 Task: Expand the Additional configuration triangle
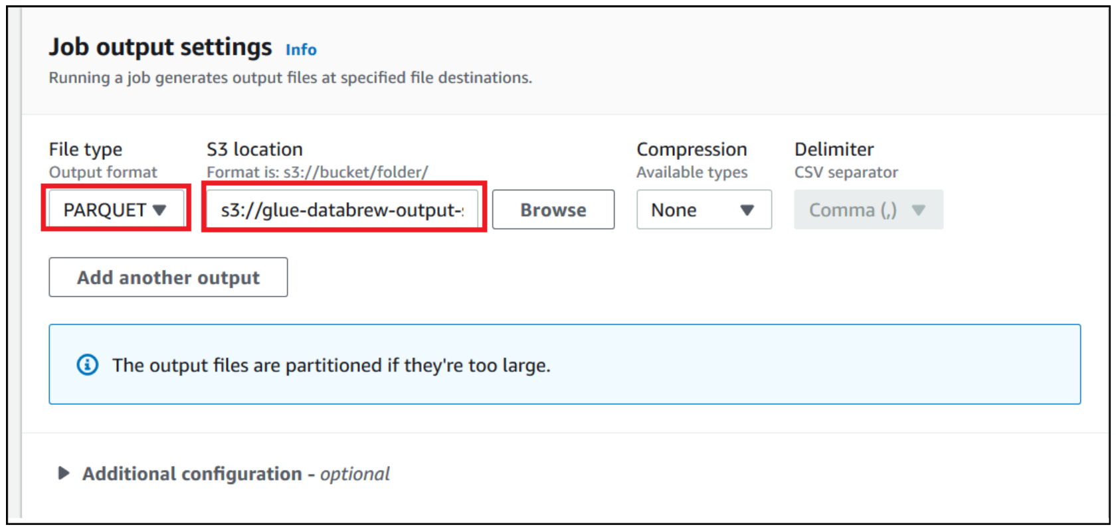pos(64,473)
